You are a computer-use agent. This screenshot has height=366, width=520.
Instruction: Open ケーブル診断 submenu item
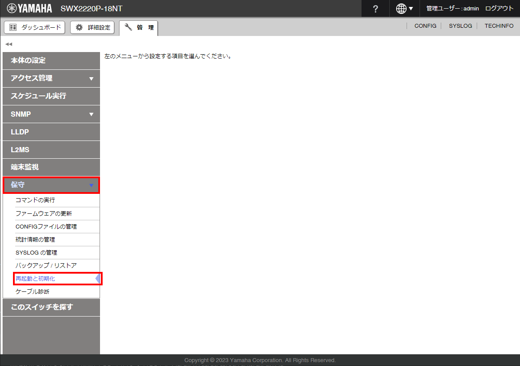click(32, 291)
